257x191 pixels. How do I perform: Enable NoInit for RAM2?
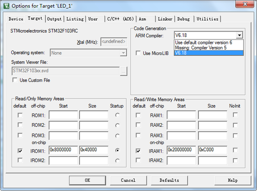[x=235, y=125]
